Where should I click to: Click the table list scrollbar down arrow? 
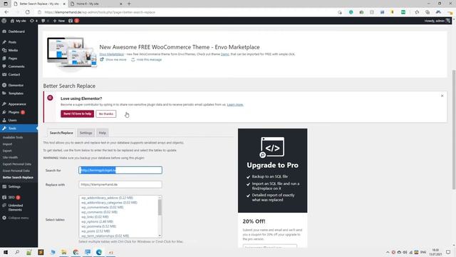tap(160, 236)
